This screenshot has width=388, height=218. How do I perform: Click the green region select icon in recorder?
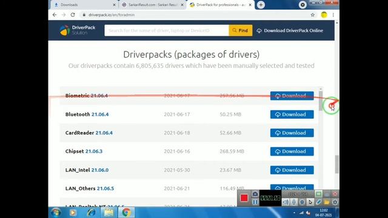point(318,194)
